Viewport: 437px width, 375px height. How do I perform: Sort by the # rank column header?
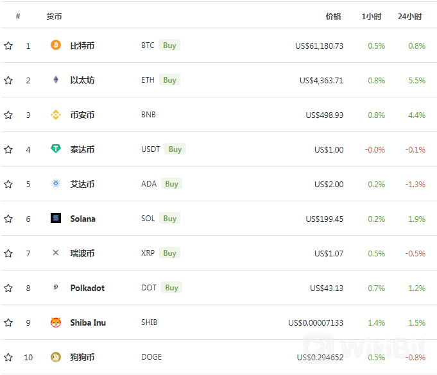pyautogui.click(x=18, y=17)
